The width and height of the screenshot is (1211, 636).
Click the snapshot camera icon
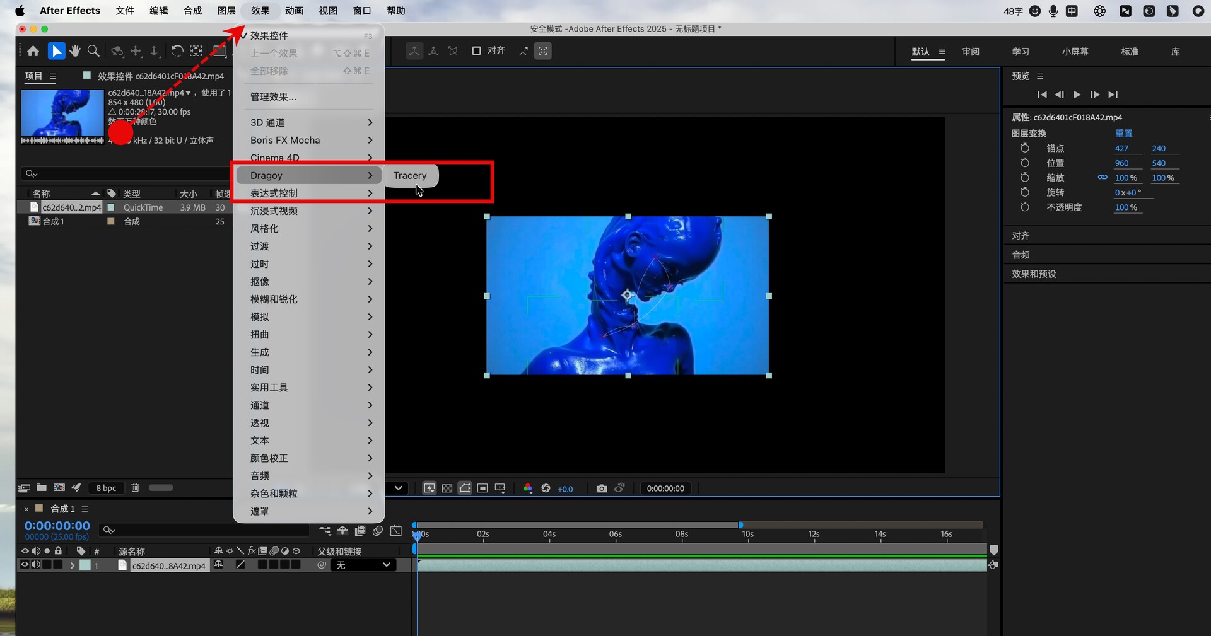coord(601,489)
